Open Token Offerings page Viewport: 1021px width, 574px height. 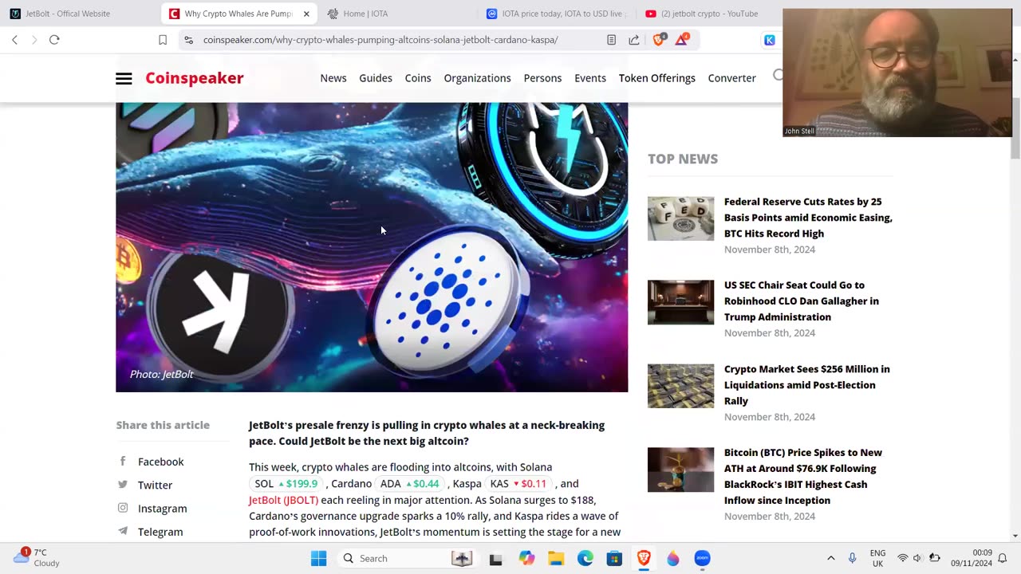coord(657,78)
